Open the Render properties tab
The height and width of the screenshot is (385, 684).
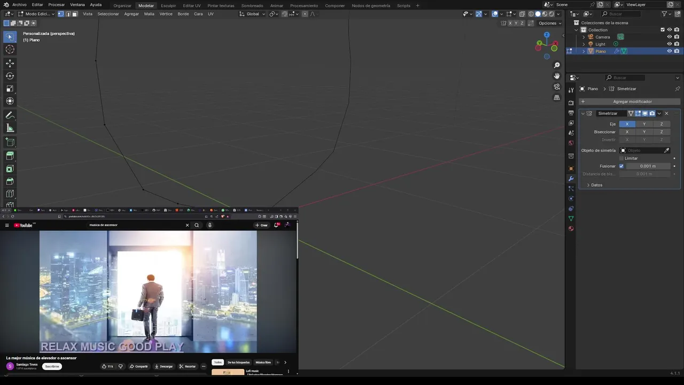(x=571, y=103)
